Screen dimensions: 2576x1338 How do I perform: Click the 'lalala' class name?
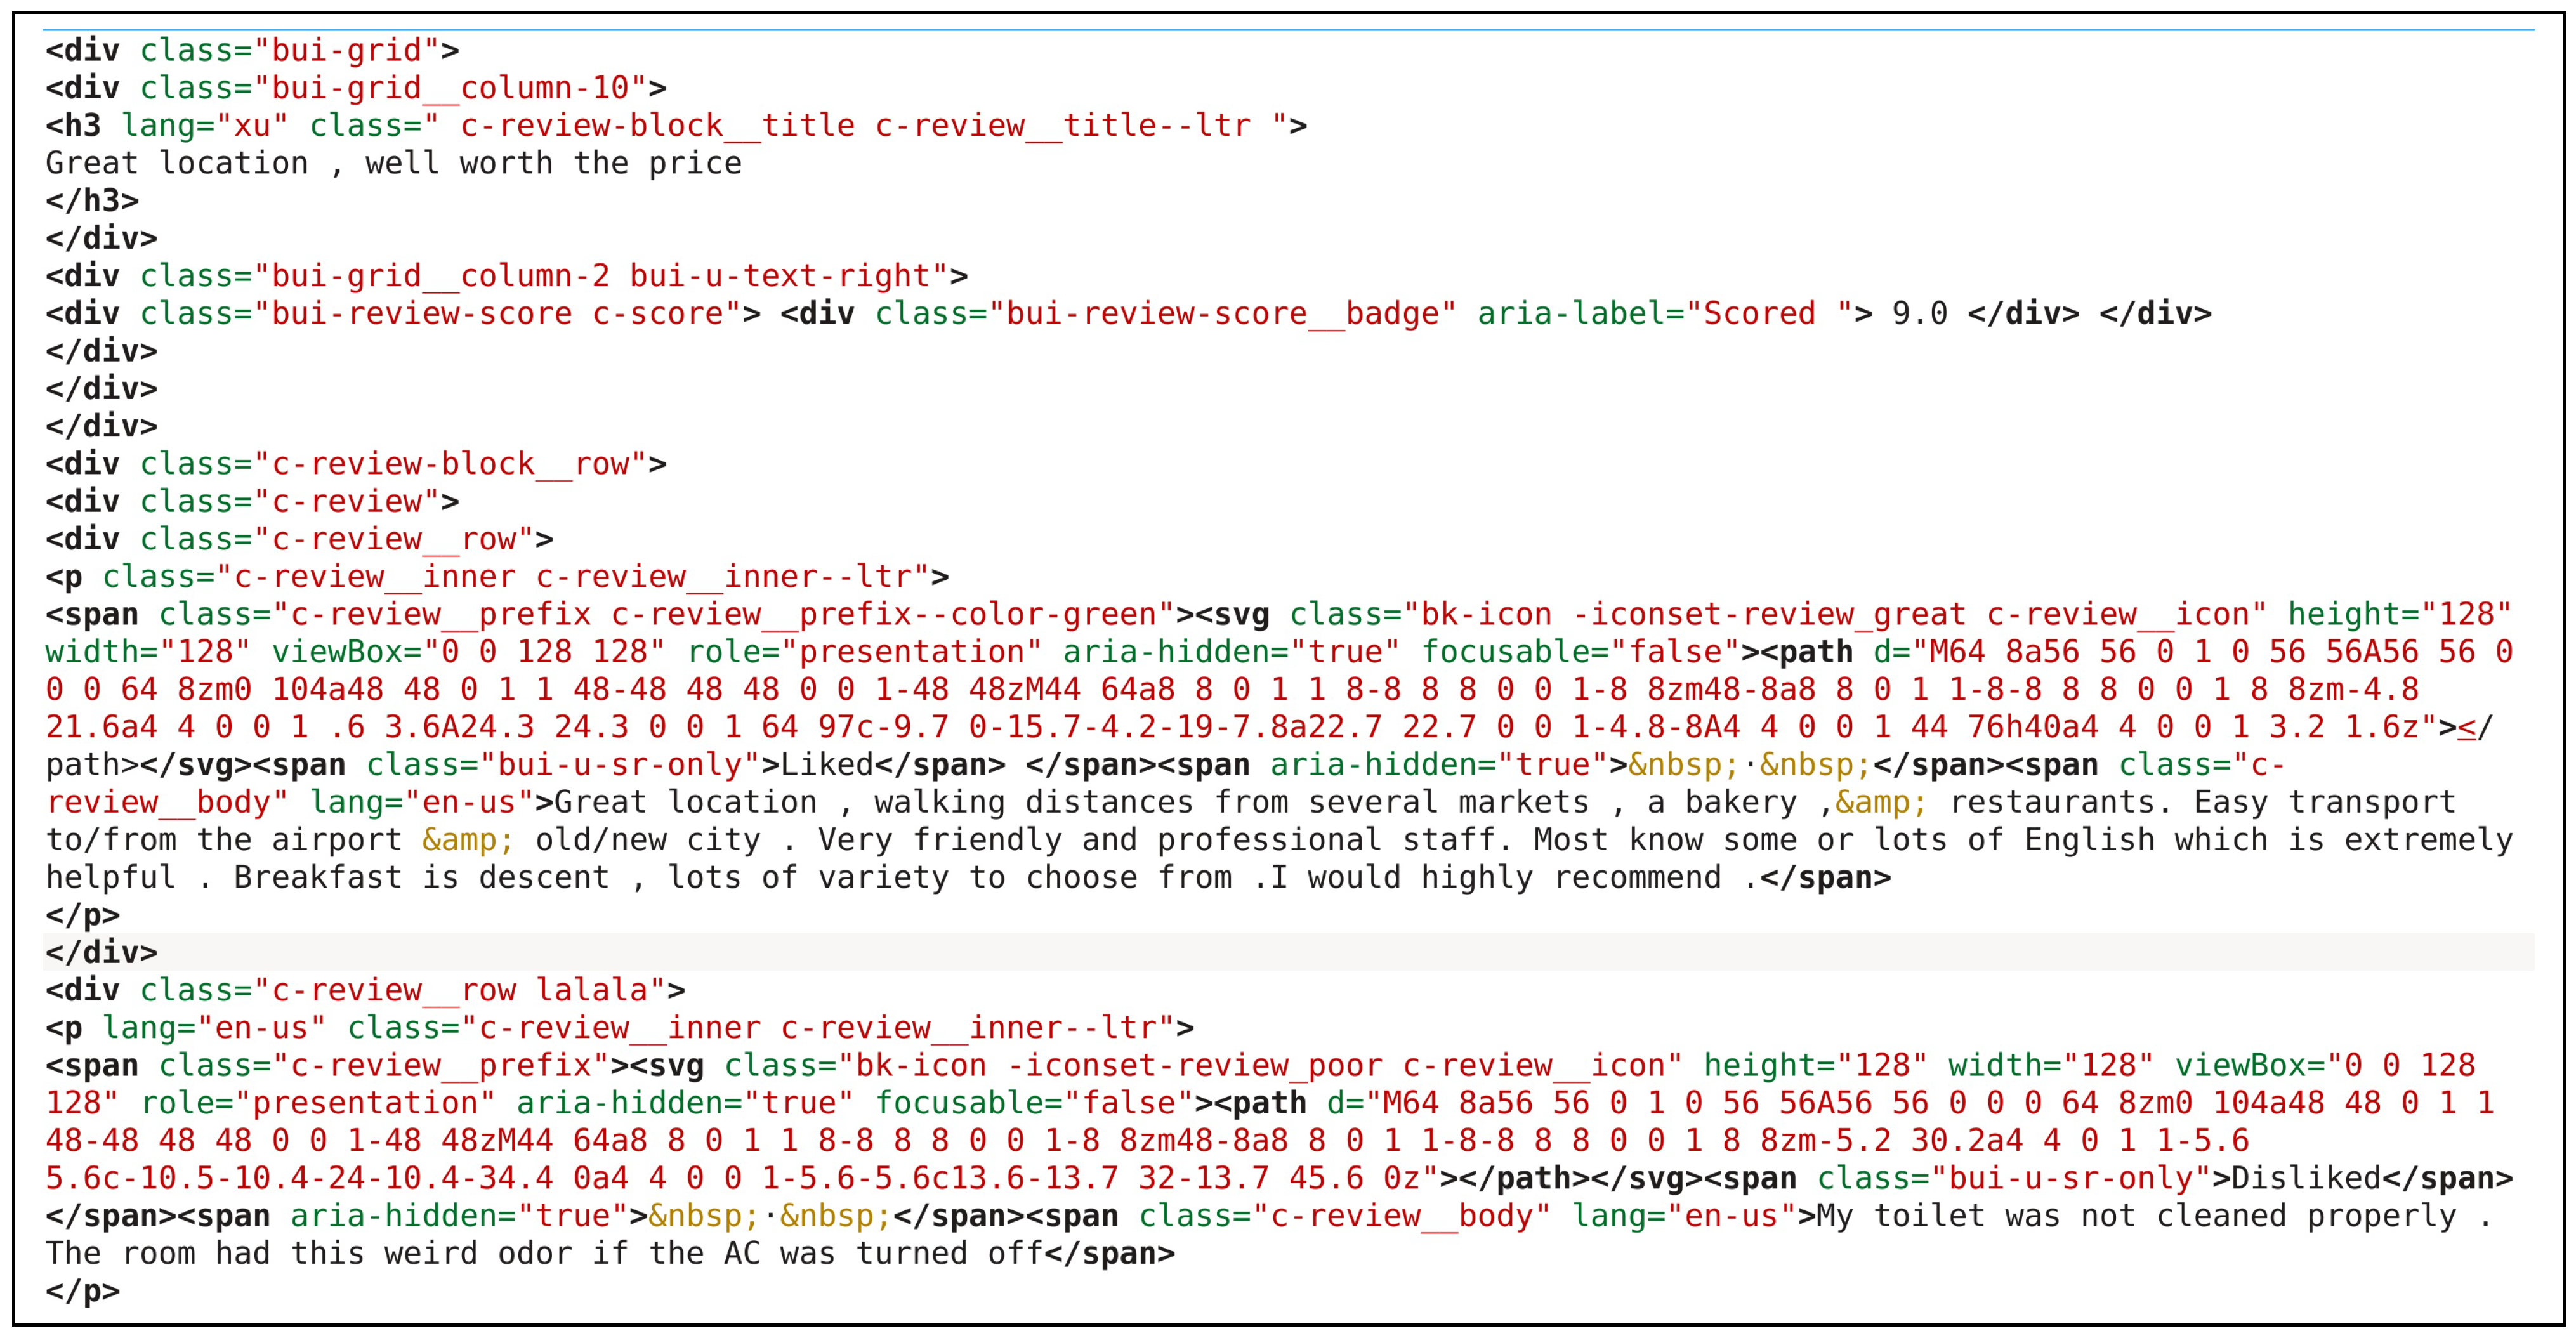coord(592,990)
